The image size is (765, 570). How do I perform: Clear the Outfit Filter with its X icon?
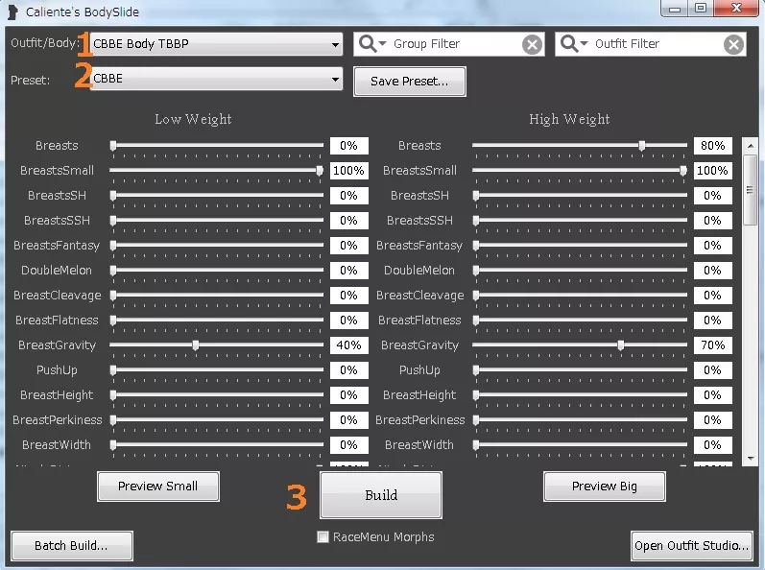point(733,44)
